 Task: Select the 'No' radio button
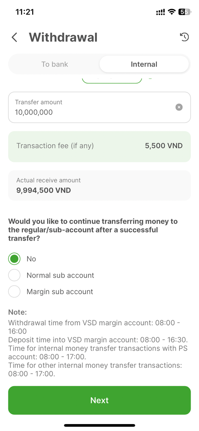click(14, 259)
